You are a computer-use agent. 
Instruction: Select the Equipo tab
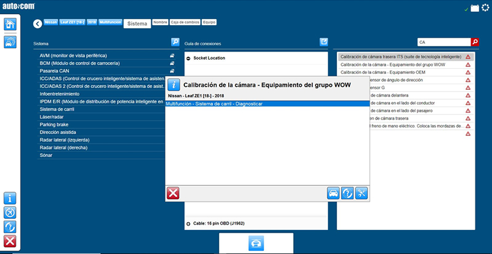click(x=209, y=22)
